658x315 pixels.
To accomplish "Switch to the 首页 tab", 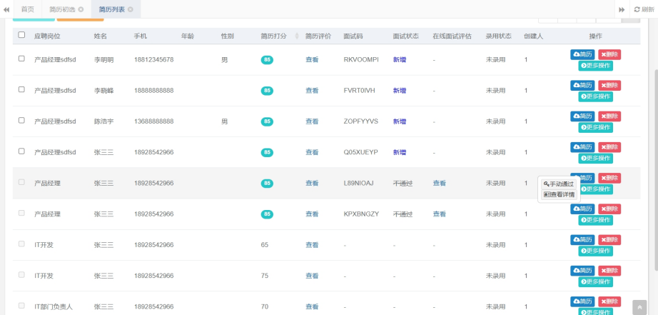I will coord(28,9).
